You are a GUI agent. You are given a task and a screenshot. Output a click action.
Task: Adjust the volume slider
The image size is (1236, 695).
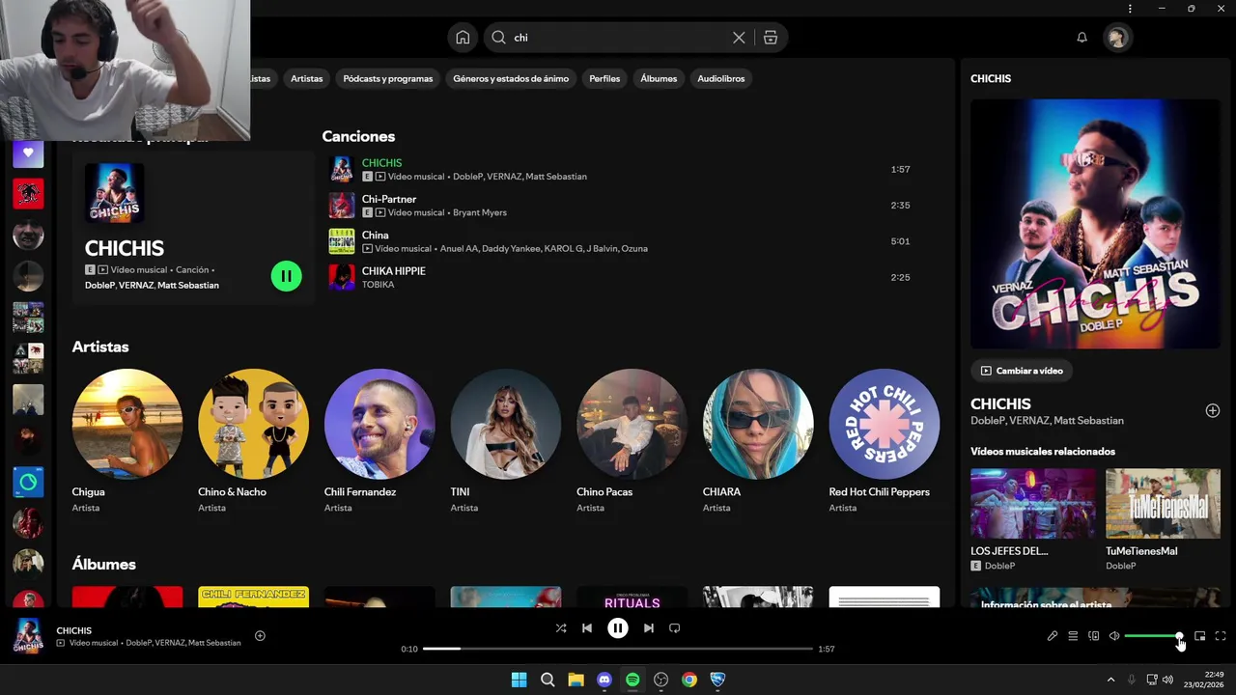pos(1153,636)
